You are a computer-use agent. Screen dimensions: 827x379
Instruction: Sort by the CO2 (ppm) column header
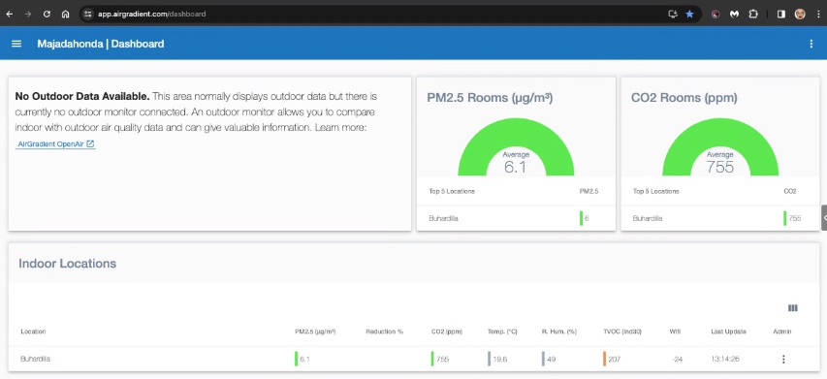(447, 332)
